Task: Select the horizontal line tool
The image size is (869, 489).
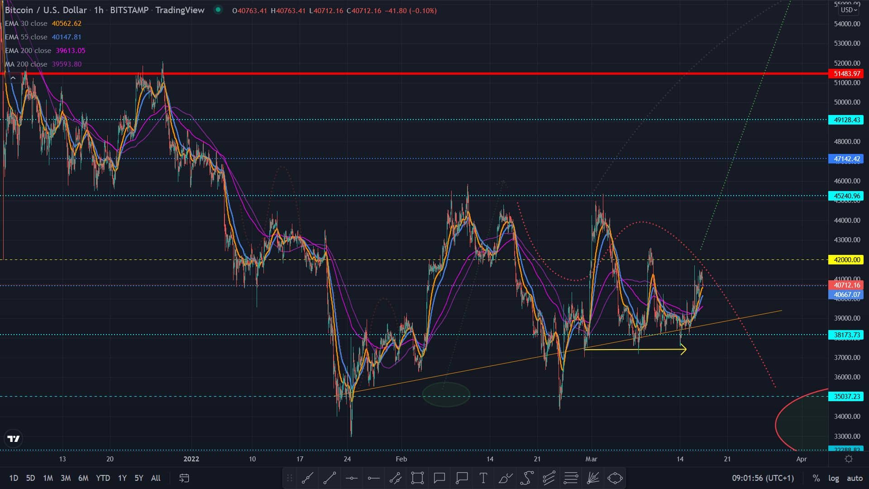Action: [x=352, y=478]
